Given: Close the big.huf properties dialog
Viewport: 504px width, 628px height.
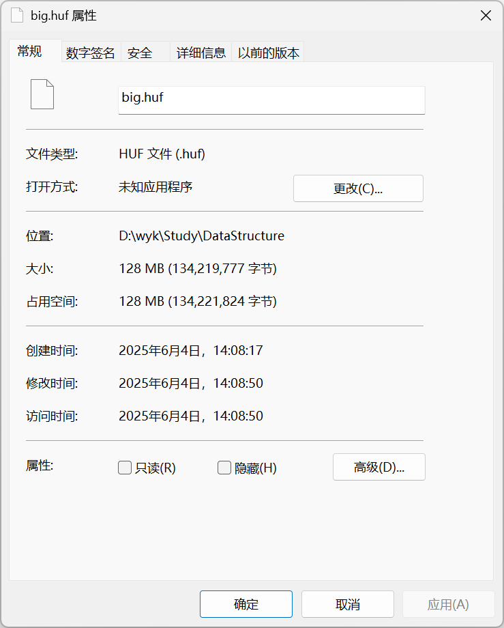Looking at the screenshot, I should pos(486,16).
